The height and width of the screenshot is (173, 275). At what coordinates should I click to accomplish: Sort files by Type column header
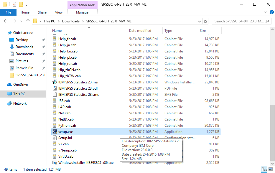coord(168,30)
